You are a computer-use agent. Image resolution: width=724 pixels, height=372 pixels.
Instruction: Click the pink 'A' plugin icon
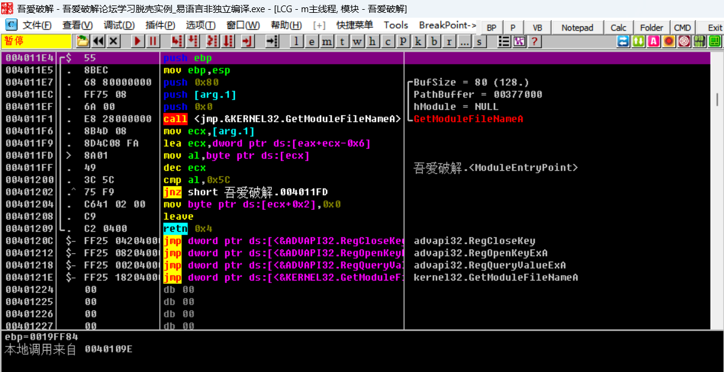coord(653,41)
